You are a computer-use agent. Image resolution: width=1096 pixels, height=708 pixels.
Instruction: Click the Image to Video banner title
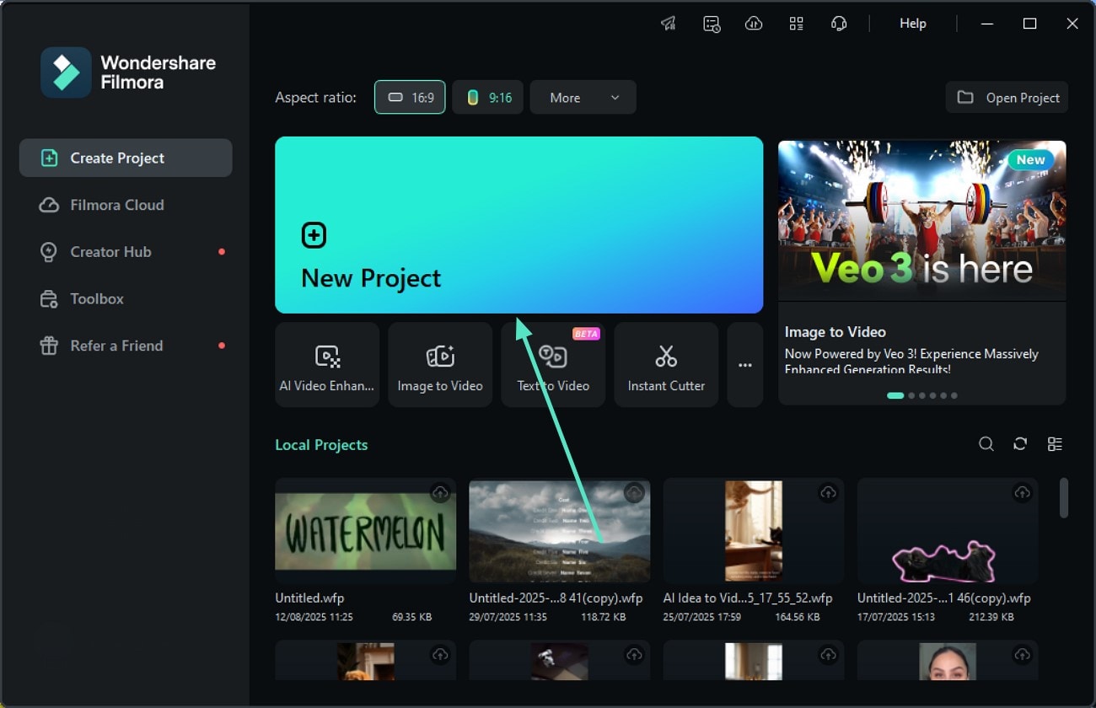tap(835, 332)
